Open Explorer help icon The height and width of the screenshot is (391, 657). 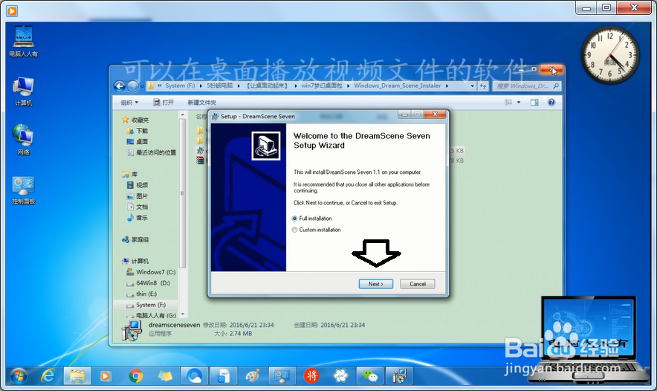pos(551,103)
